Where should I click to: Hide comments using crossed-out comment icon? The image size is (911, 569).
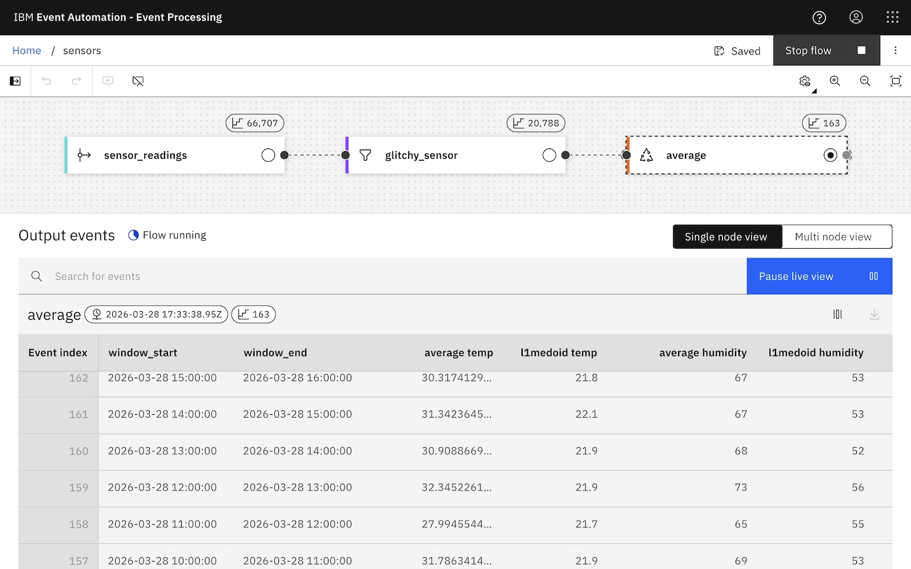click(138, 81)
